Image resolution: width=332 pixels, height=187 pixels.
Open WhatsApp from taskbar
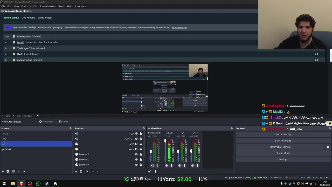38,184
